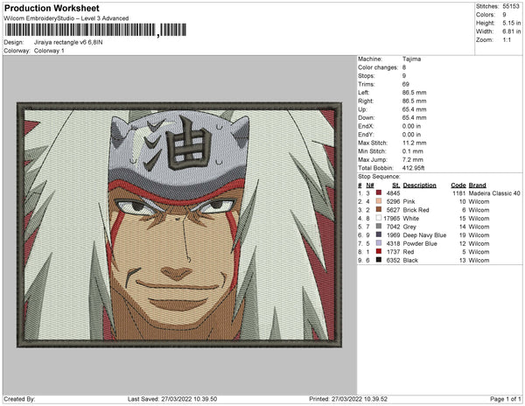Click the 'Deep Navy Blue' description
The width and height of the screenshot is (525, 406).
click(x=424, y=235)
